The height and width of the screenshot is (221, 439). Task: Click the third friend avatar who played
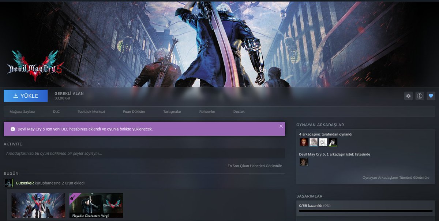[x=323, y=142]
